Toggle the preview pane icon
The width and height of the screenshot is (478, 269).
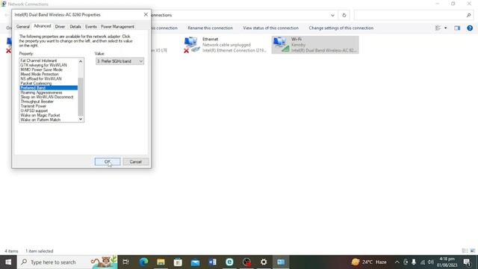pyautogui.click(x=457, y=28)
